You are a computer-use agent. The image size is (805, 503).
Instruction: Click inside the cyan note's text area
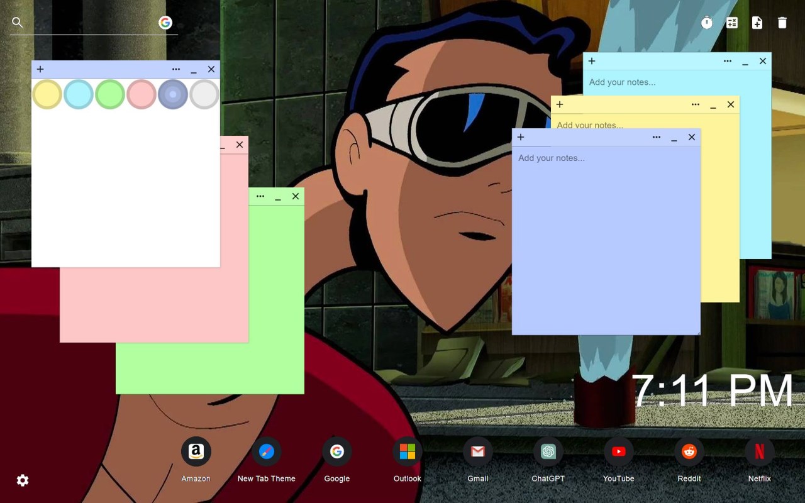pos(677,82)
